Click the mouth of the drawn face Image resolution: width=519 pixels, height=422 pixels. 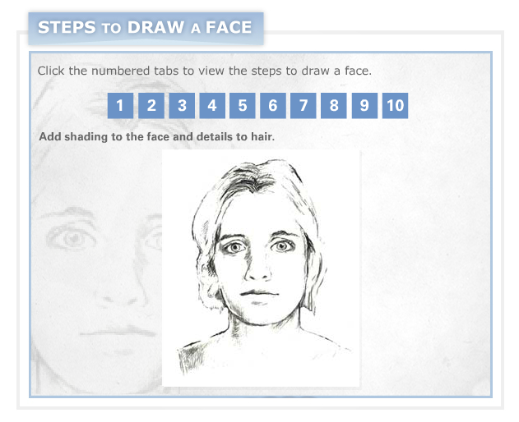pos(259,294)
